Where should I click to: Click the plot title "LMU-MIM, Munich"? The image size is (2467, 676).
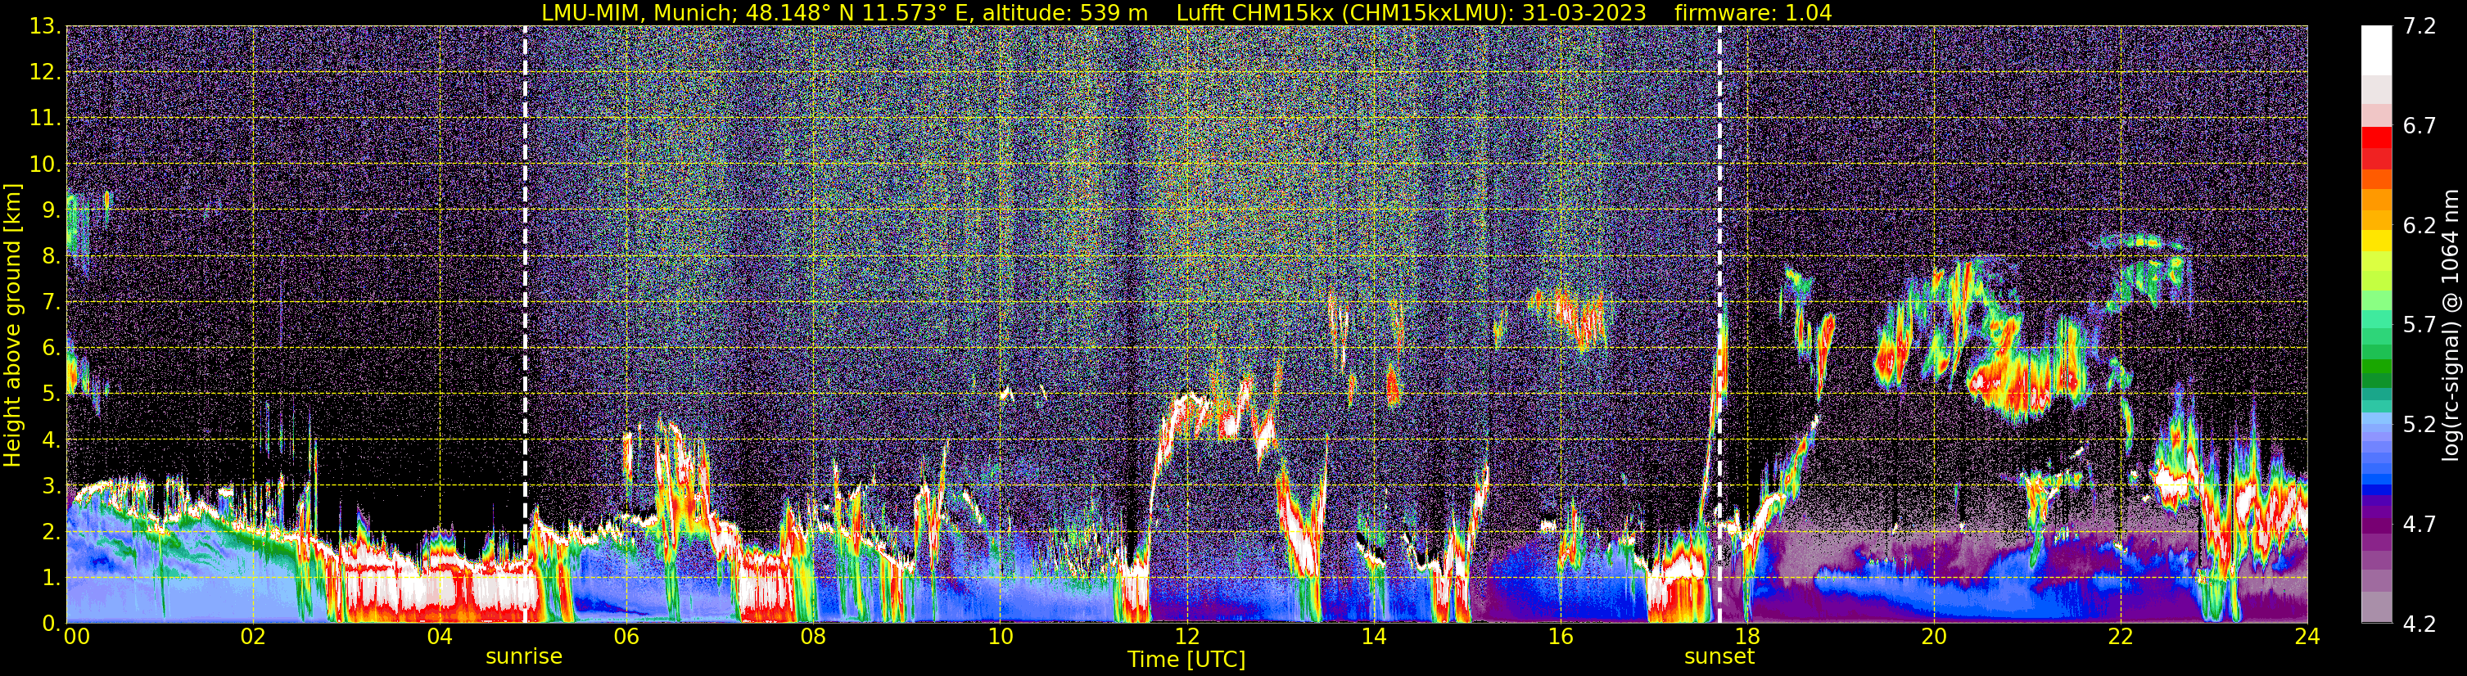coord(637,12)
